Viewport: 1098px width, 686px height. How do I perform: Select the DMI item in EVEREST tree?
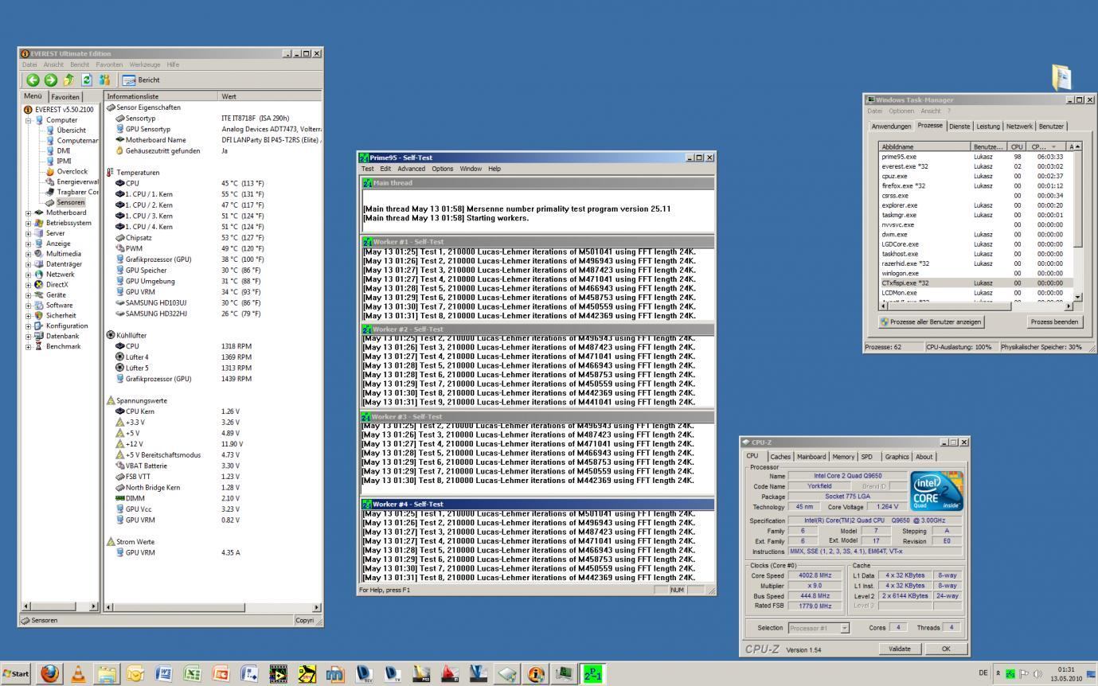point(64,150)
